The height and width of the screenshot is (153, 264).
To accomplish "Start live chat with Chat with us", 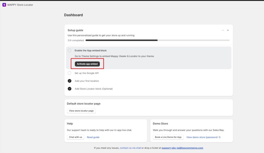I will tap(76, 137).
